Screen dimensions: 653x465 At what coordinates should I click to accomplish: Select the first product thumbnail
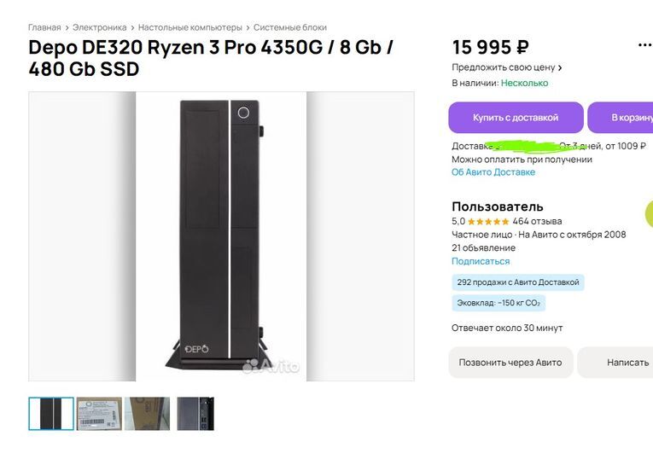point(51,414)
